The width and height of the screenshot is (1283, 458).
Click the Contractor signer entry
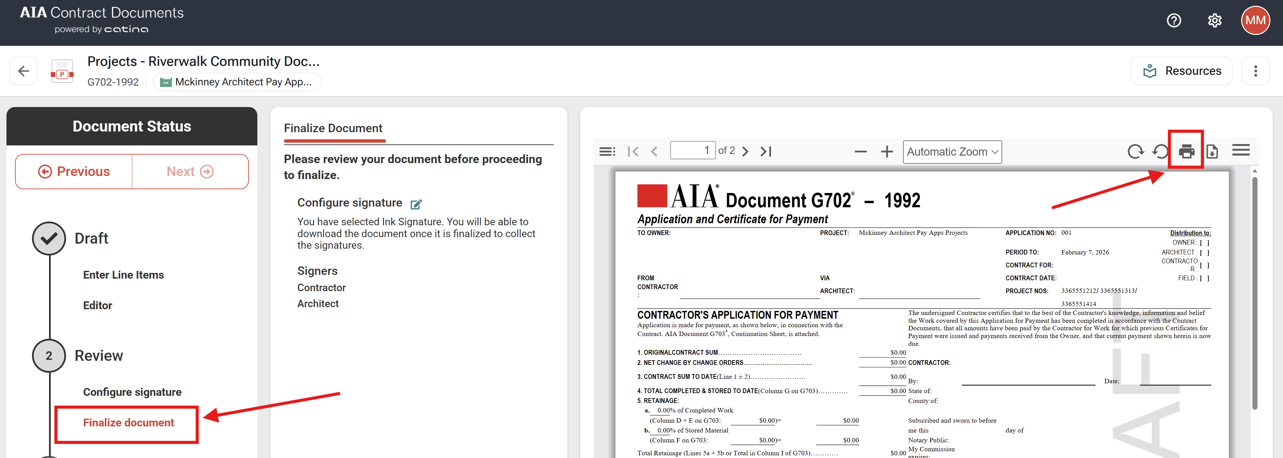(x=321, y=288)
